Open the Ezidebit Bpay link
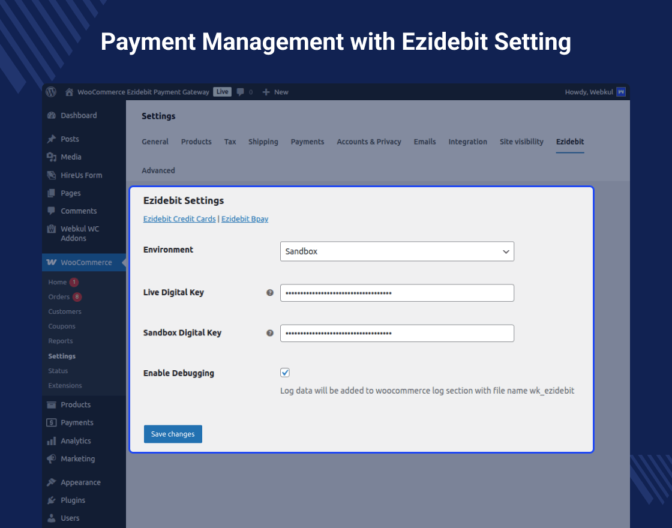 (245, 219)
